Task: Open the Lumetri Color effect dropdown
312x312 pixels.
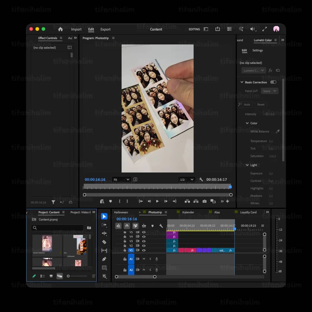Action: click(x=254, y=70)
